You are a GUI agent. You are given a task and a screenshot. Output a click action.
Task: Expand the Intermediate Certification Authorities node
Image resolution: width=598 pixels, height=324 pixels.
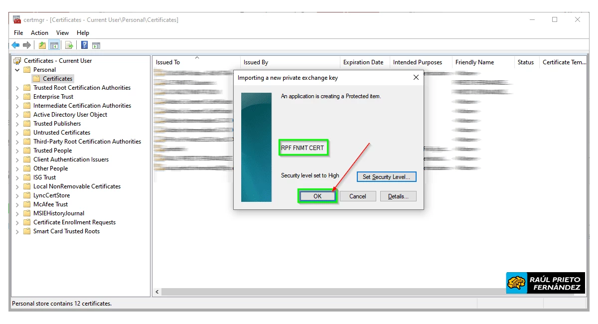17,106
